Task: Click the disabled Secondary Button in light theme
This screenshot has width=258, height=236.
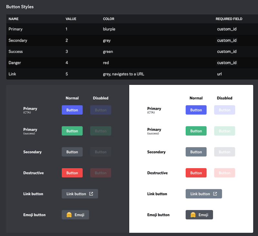Action: click(x=224, y=152)
